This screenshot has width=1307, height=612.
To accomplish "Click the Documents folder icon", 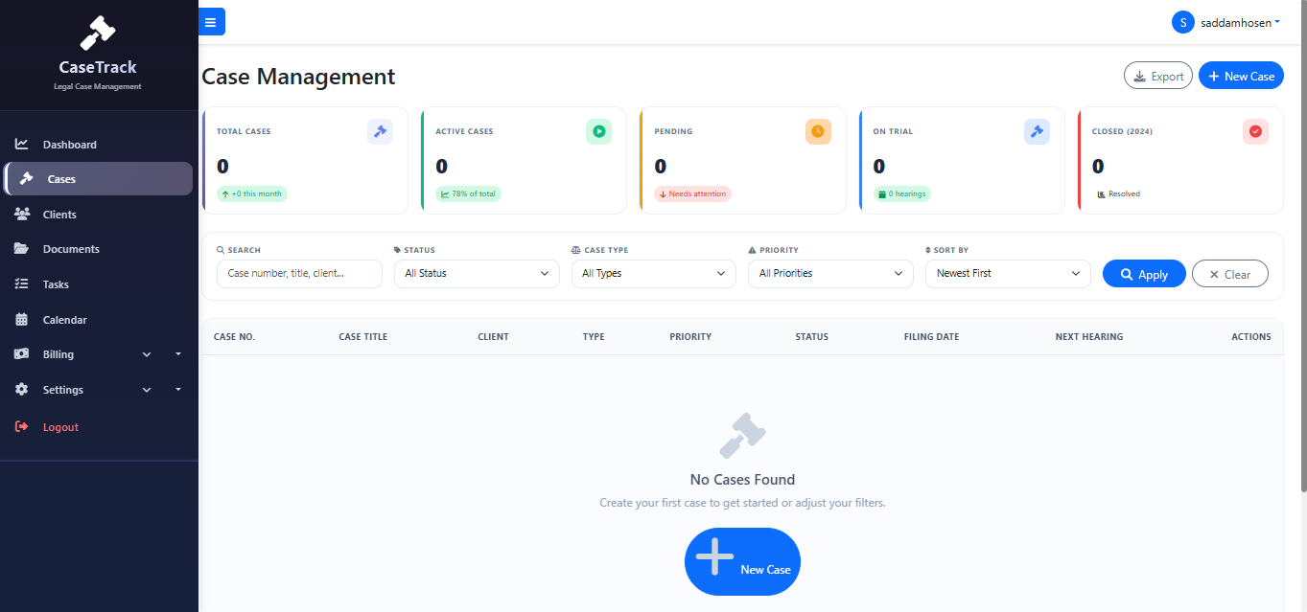I will pos(22,249).
